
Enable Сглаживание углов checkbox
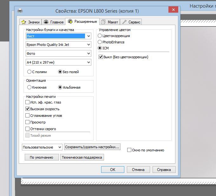point(27,115)
